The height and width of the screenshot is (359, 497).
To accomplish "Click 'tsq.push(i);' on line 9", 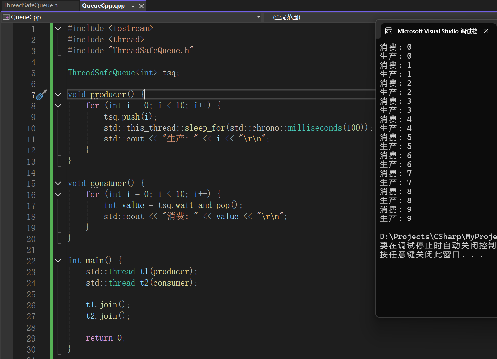I will (x=130, y=117).
